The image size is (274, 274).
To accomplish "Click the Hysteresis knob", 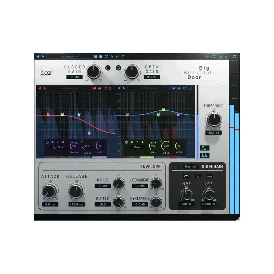I will tap(156, 202).
